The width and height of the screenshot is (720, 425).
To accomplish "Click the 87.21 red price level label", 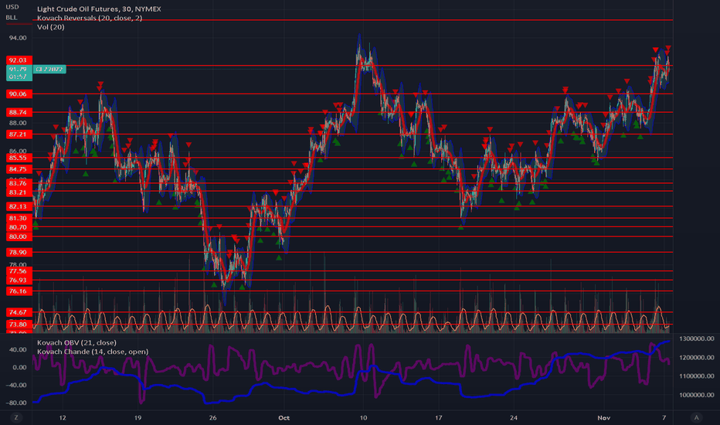I will (18, 134).
